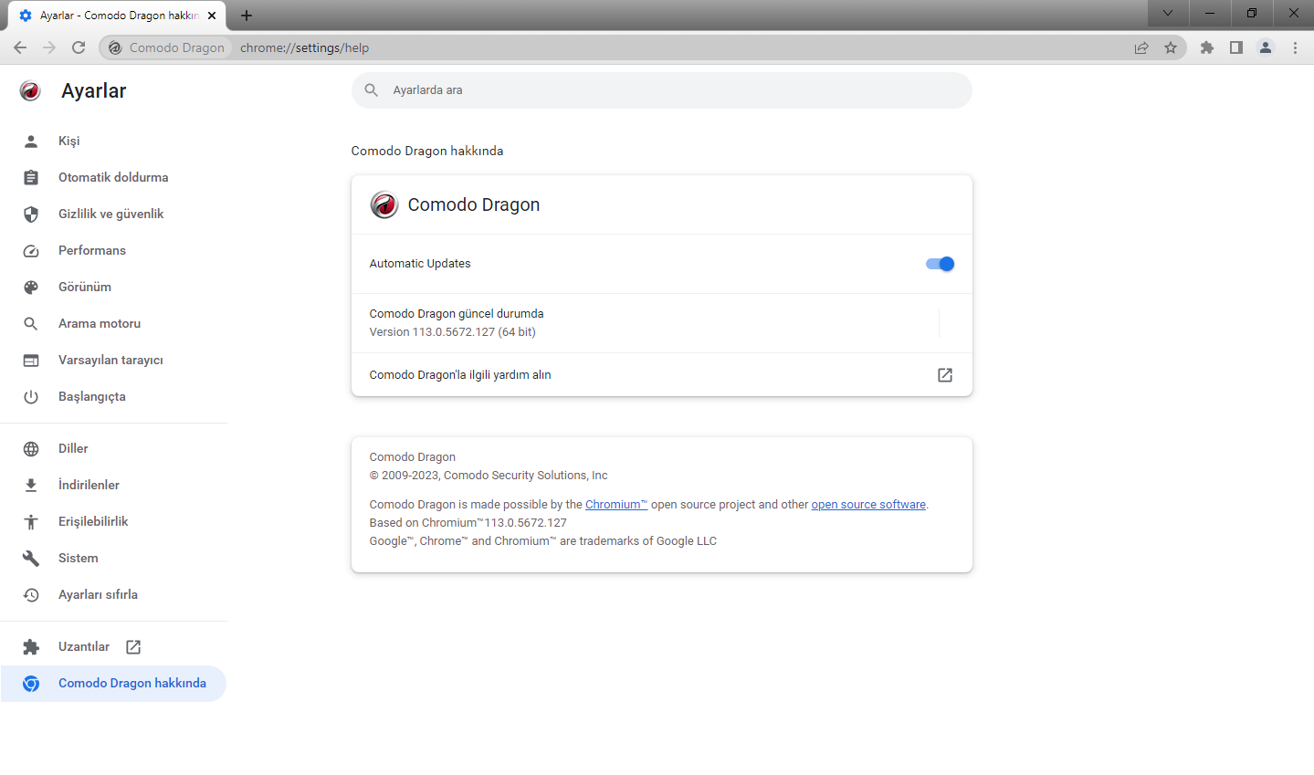Click the Comodo Dragon hakkında page heading
1314x775 pixels.
(x=427, y=151)
